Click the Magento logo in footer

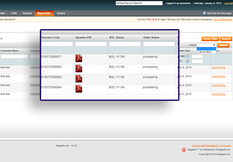184,150
